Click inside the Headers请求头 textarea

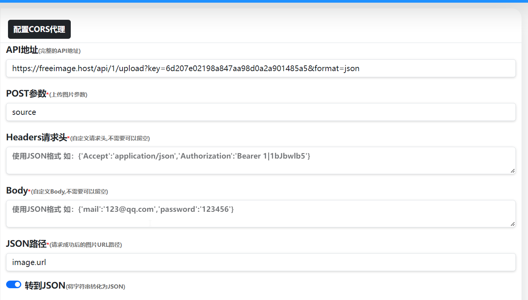click(261, 160)
